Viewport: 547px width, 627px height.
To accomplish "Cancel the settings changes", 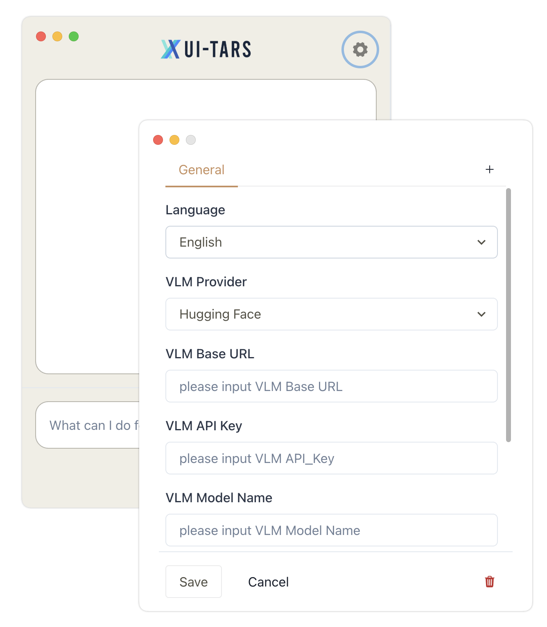I will click(269, 582).
